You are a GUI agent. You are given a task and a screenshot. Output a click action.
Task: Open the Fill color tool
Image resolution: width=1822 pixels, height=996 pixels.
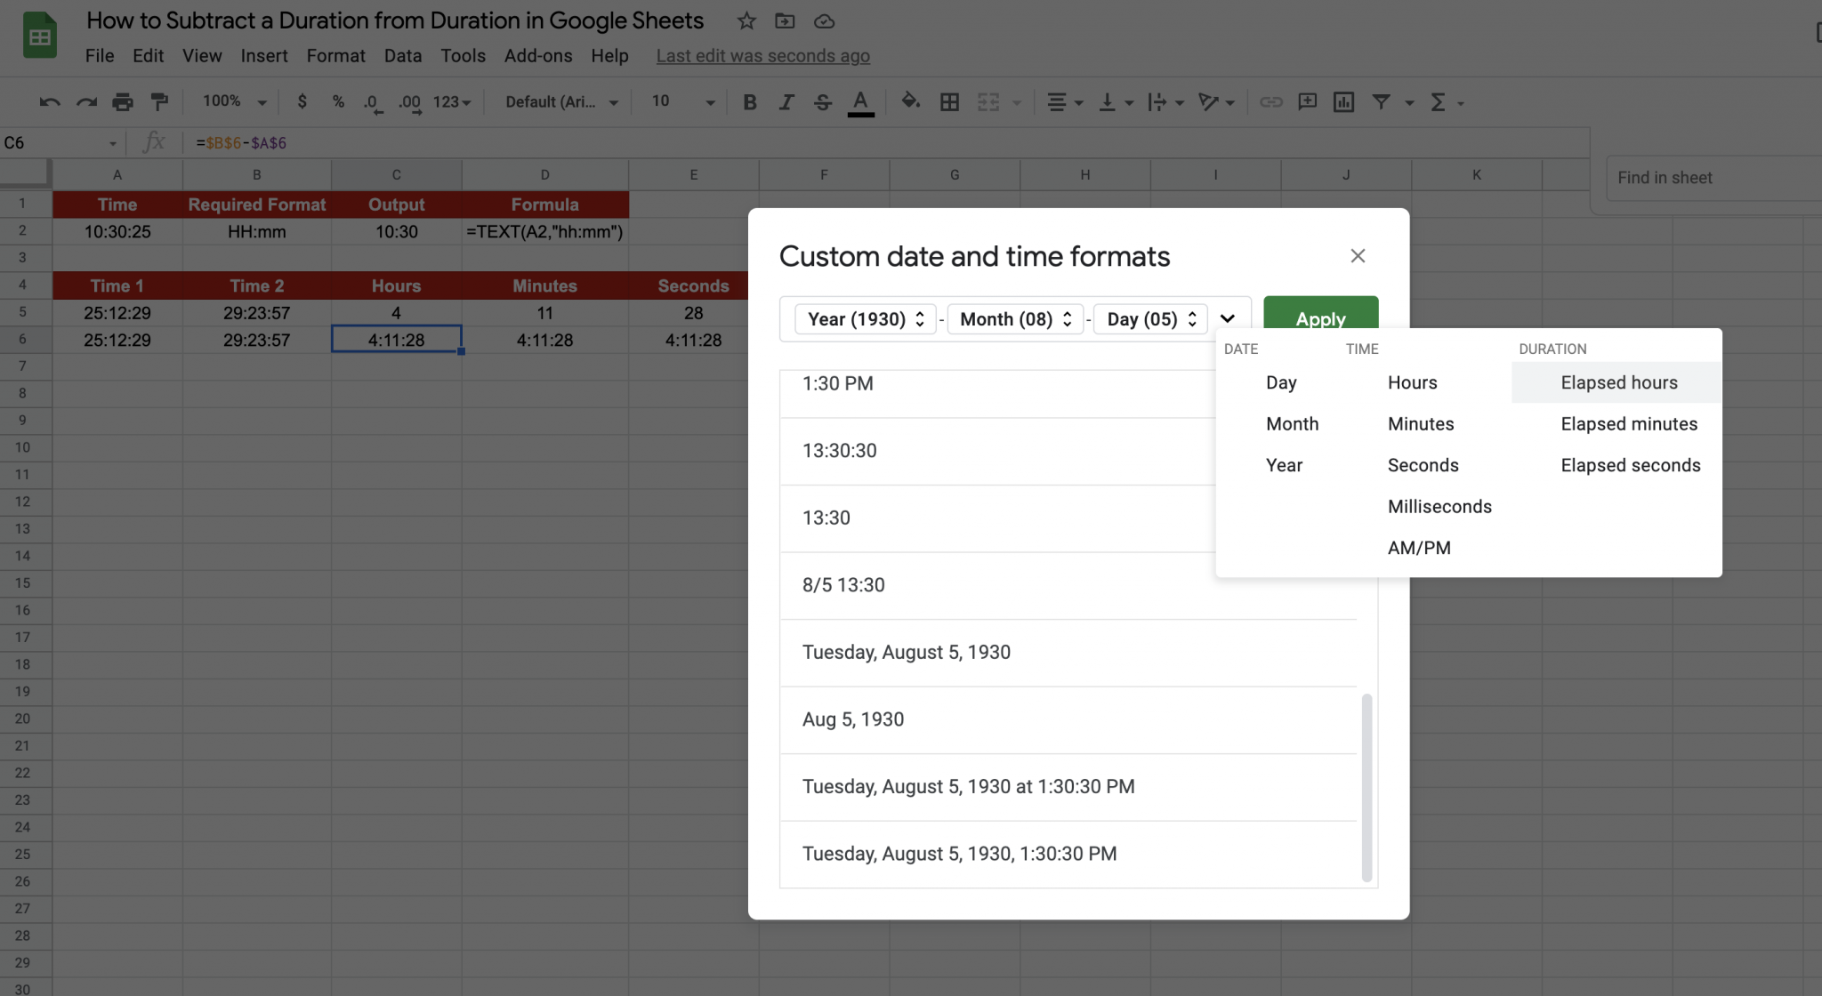[910, 101]
